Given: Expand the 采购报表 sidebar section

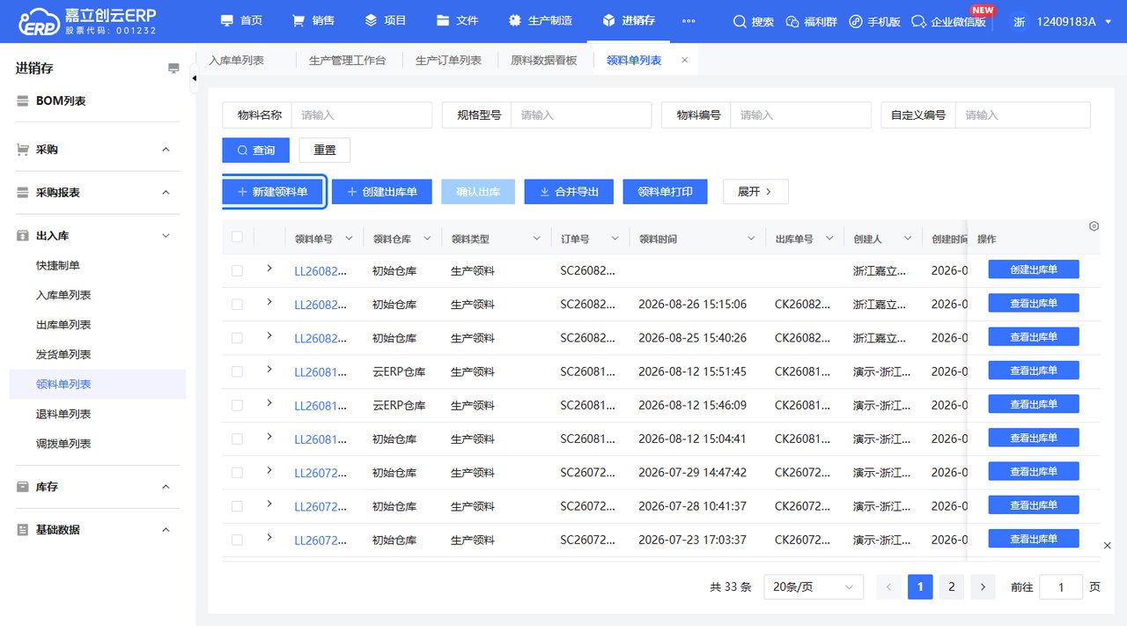Looking at the screenshot, I should pyautogui.click(x=166, y=193).
